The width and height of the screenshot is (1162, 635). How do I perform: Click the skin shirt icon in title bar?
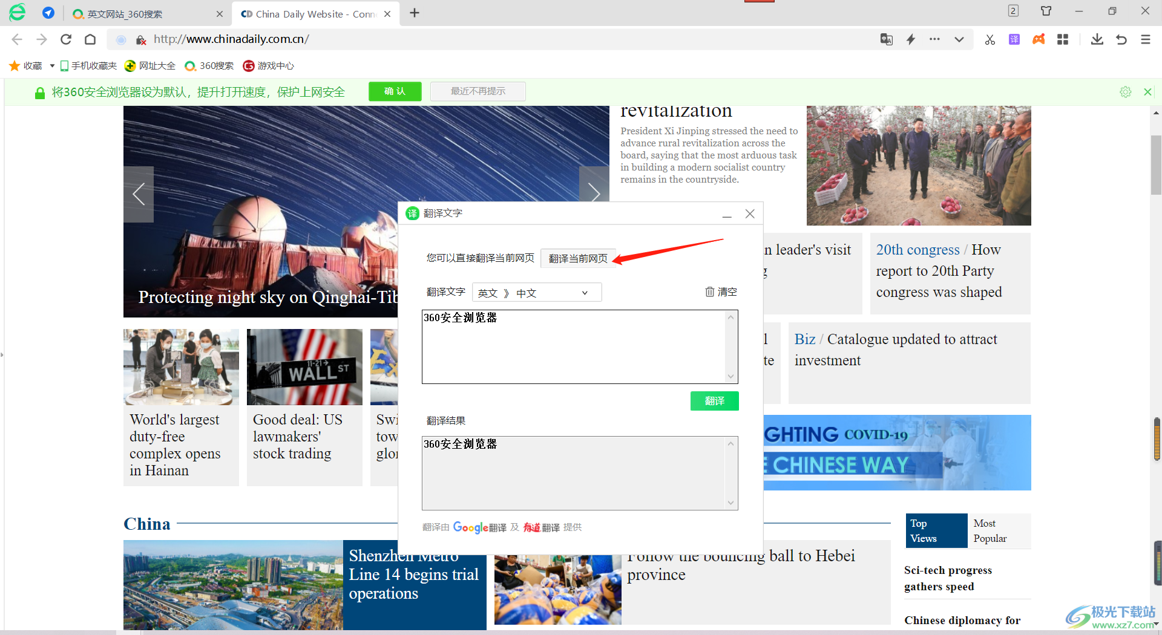1046,11
